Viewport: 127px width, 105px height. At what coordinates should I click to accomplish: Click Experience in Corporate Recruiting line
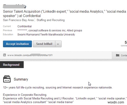click(x=25, y=95)
